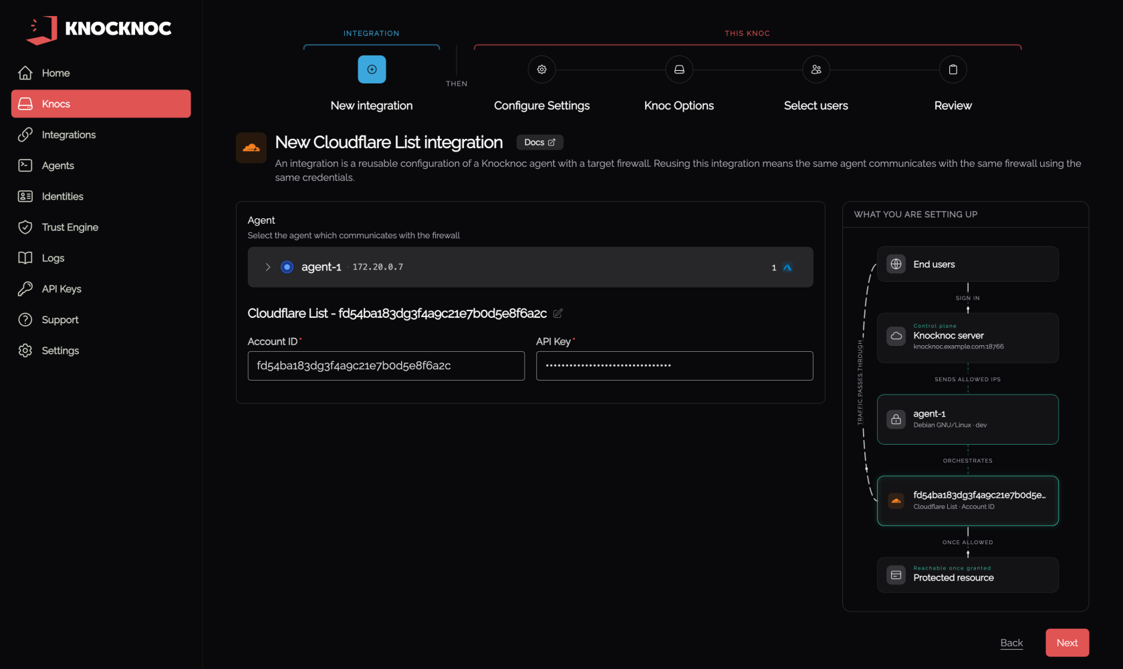Click the Protected resource card
The height and width of the screenshot is (669, 1123).
coord(968,575)
